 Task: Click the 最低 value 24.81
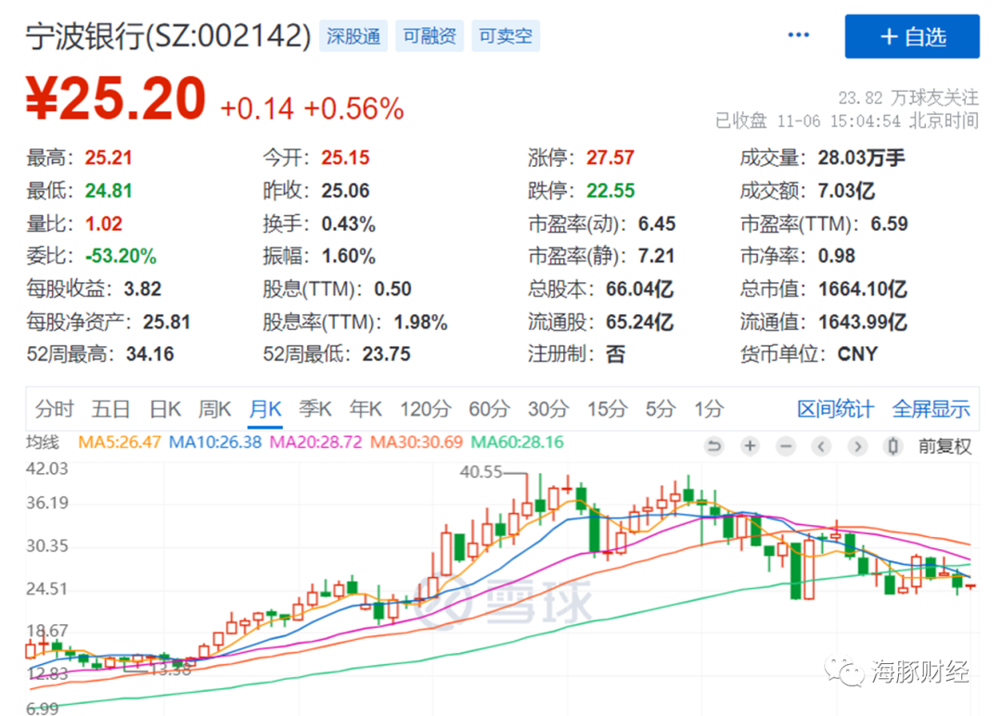click(x=109, y=191)
